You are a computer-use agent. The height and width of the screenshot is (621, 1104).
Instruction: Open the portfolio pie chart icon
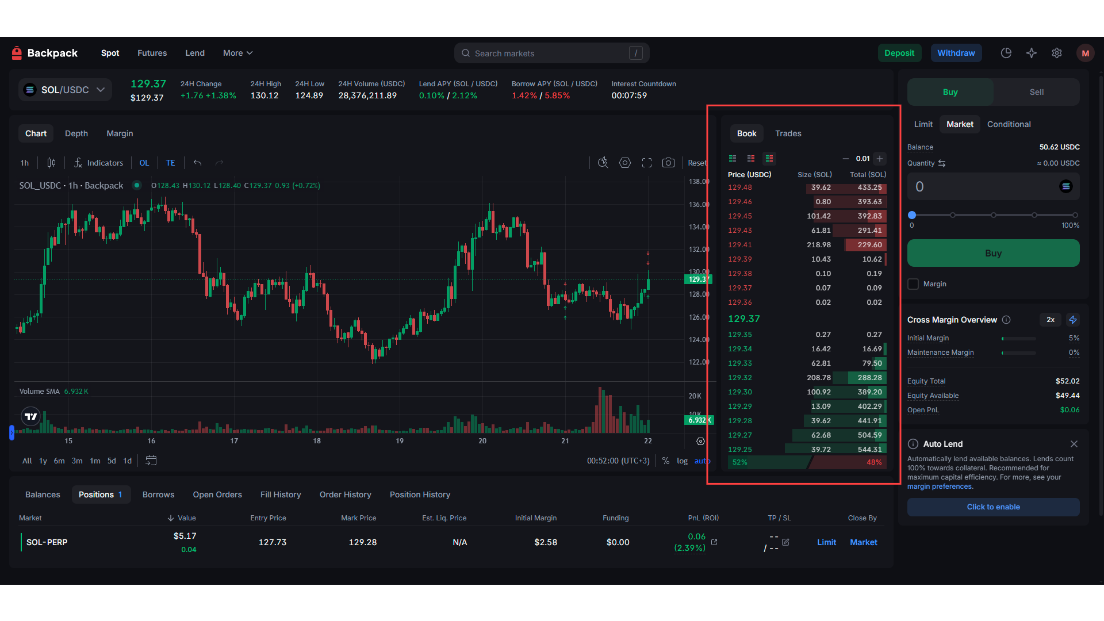point(1006,53)
